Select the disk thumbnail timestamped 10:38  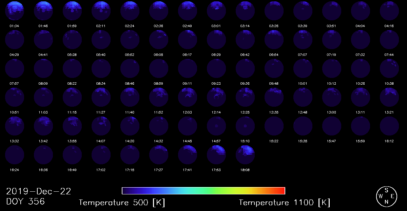(x=389, y=68)
